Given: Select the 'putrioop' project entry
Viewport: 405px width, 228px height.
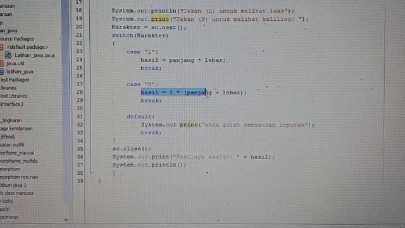Looking at the screenshot, I should [9, 217].
